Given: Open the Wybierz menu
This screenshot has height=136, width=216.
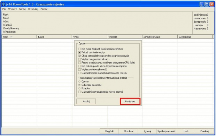Looking at the screenshot, I should coord(13,9).
